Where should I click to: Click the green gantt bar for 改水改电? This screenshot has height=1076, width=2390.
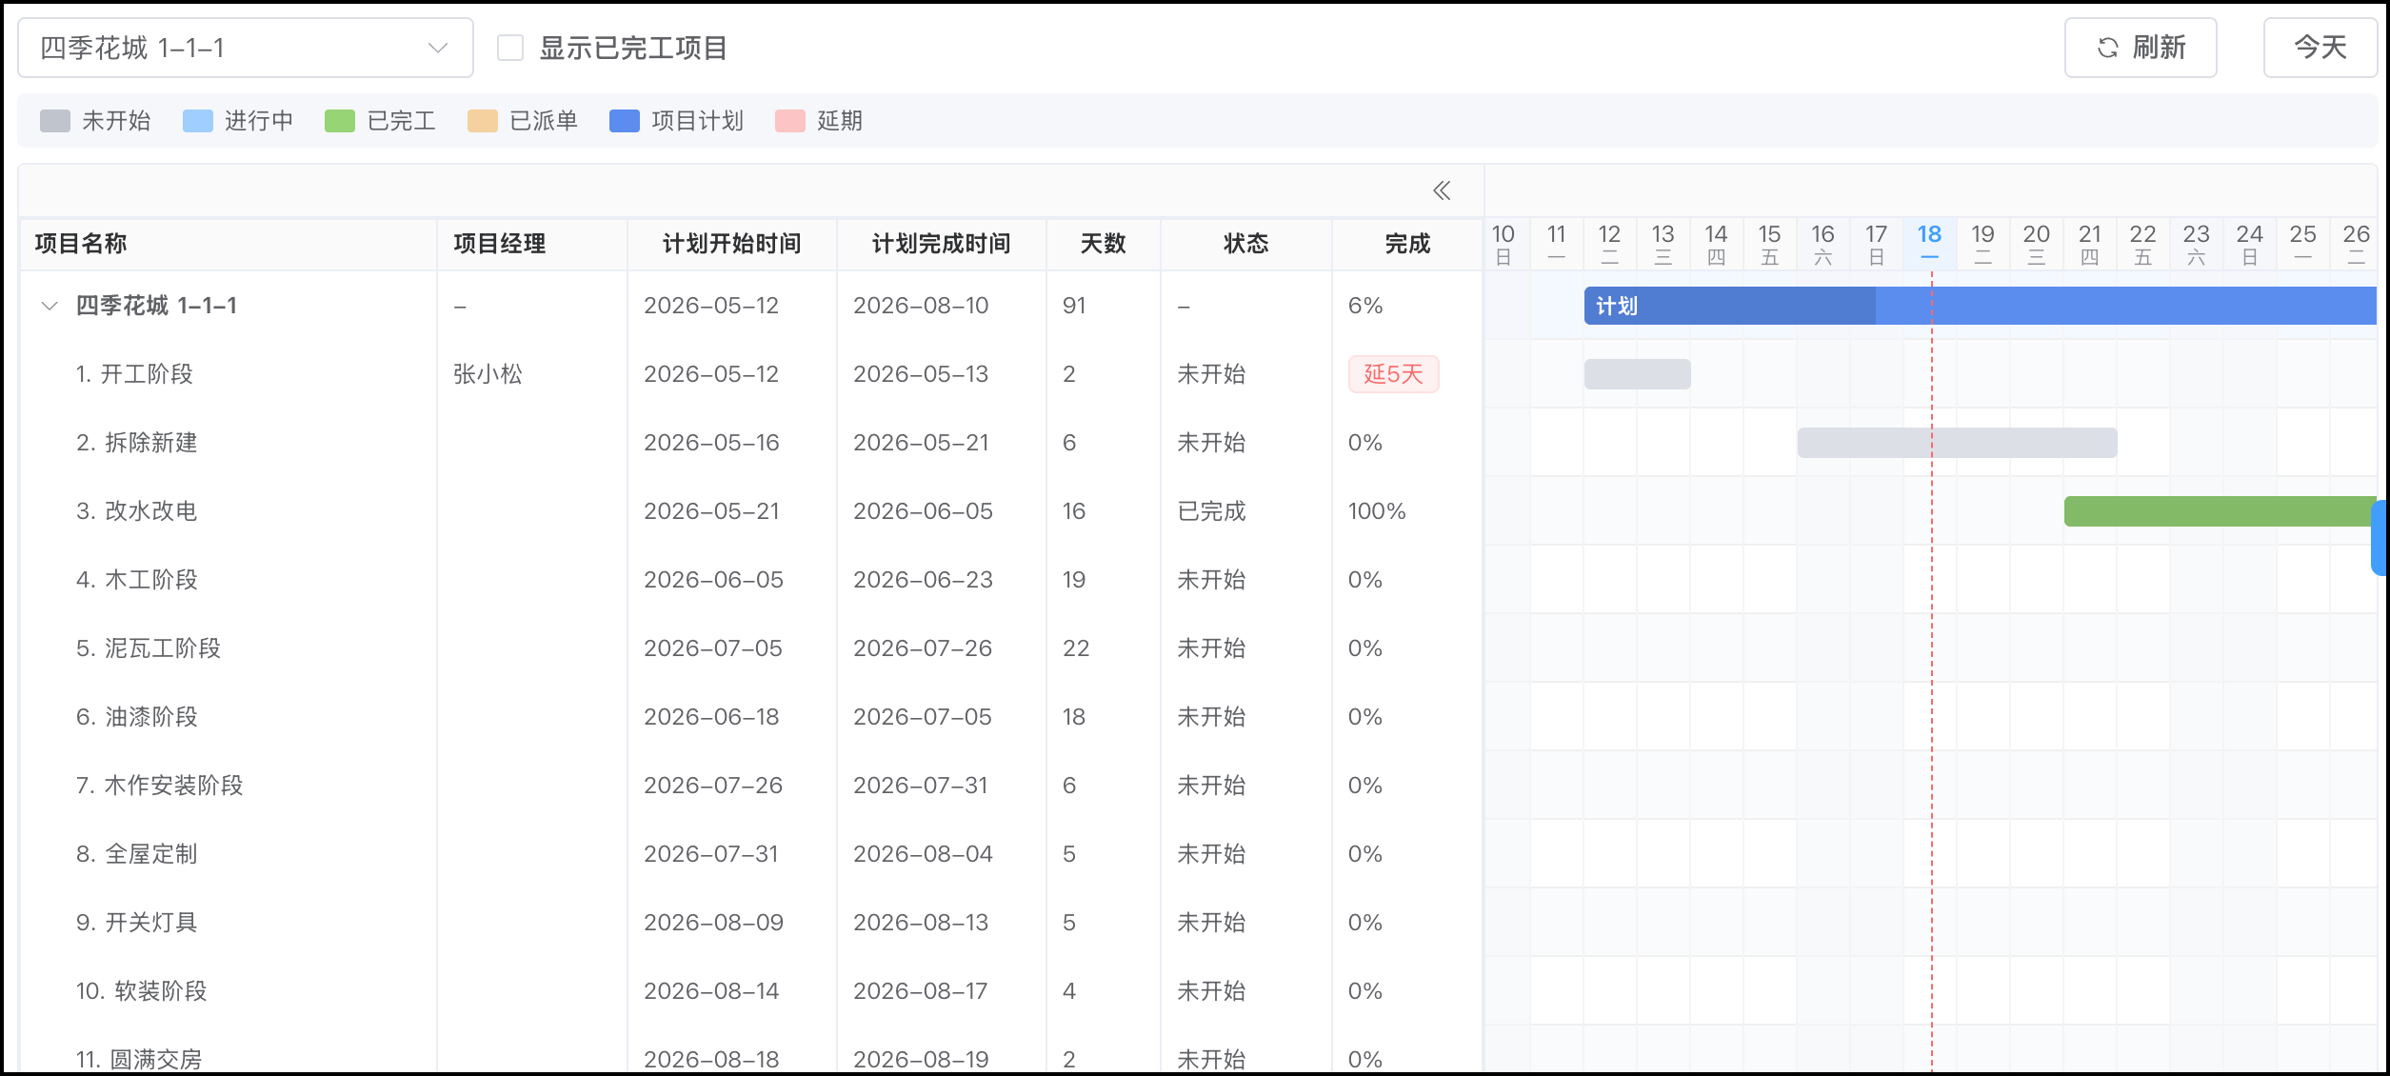pos(2220,511)
